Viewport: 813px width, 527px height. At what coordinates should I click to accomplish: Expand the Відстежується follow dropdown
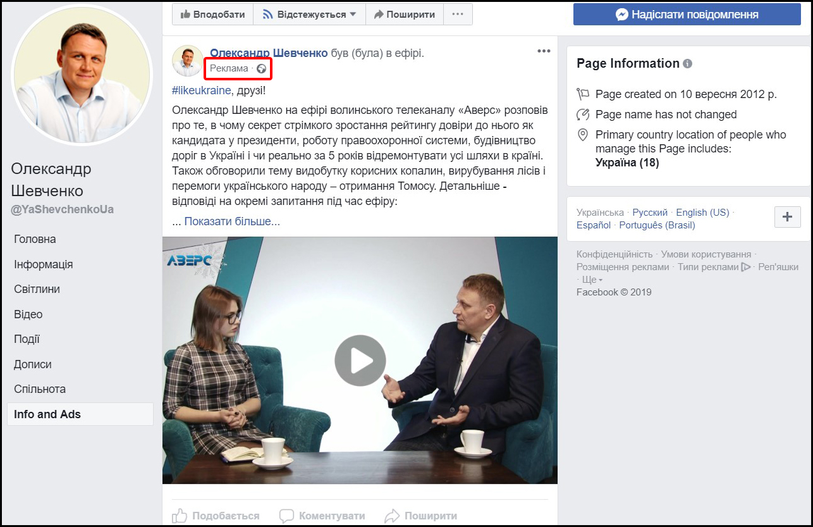pyautogui.click(x=310, y=14)
